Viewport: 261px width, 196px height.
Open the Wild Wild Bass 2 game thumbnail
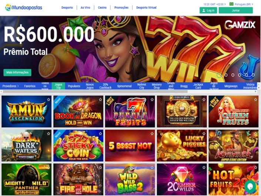[130, 179]
